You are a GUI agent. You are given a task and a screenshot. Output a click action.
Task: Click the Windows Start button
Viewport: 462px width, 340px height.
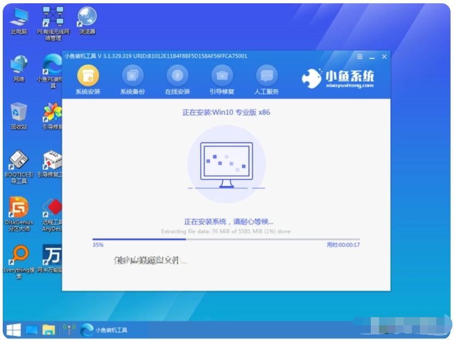(13, 329)
